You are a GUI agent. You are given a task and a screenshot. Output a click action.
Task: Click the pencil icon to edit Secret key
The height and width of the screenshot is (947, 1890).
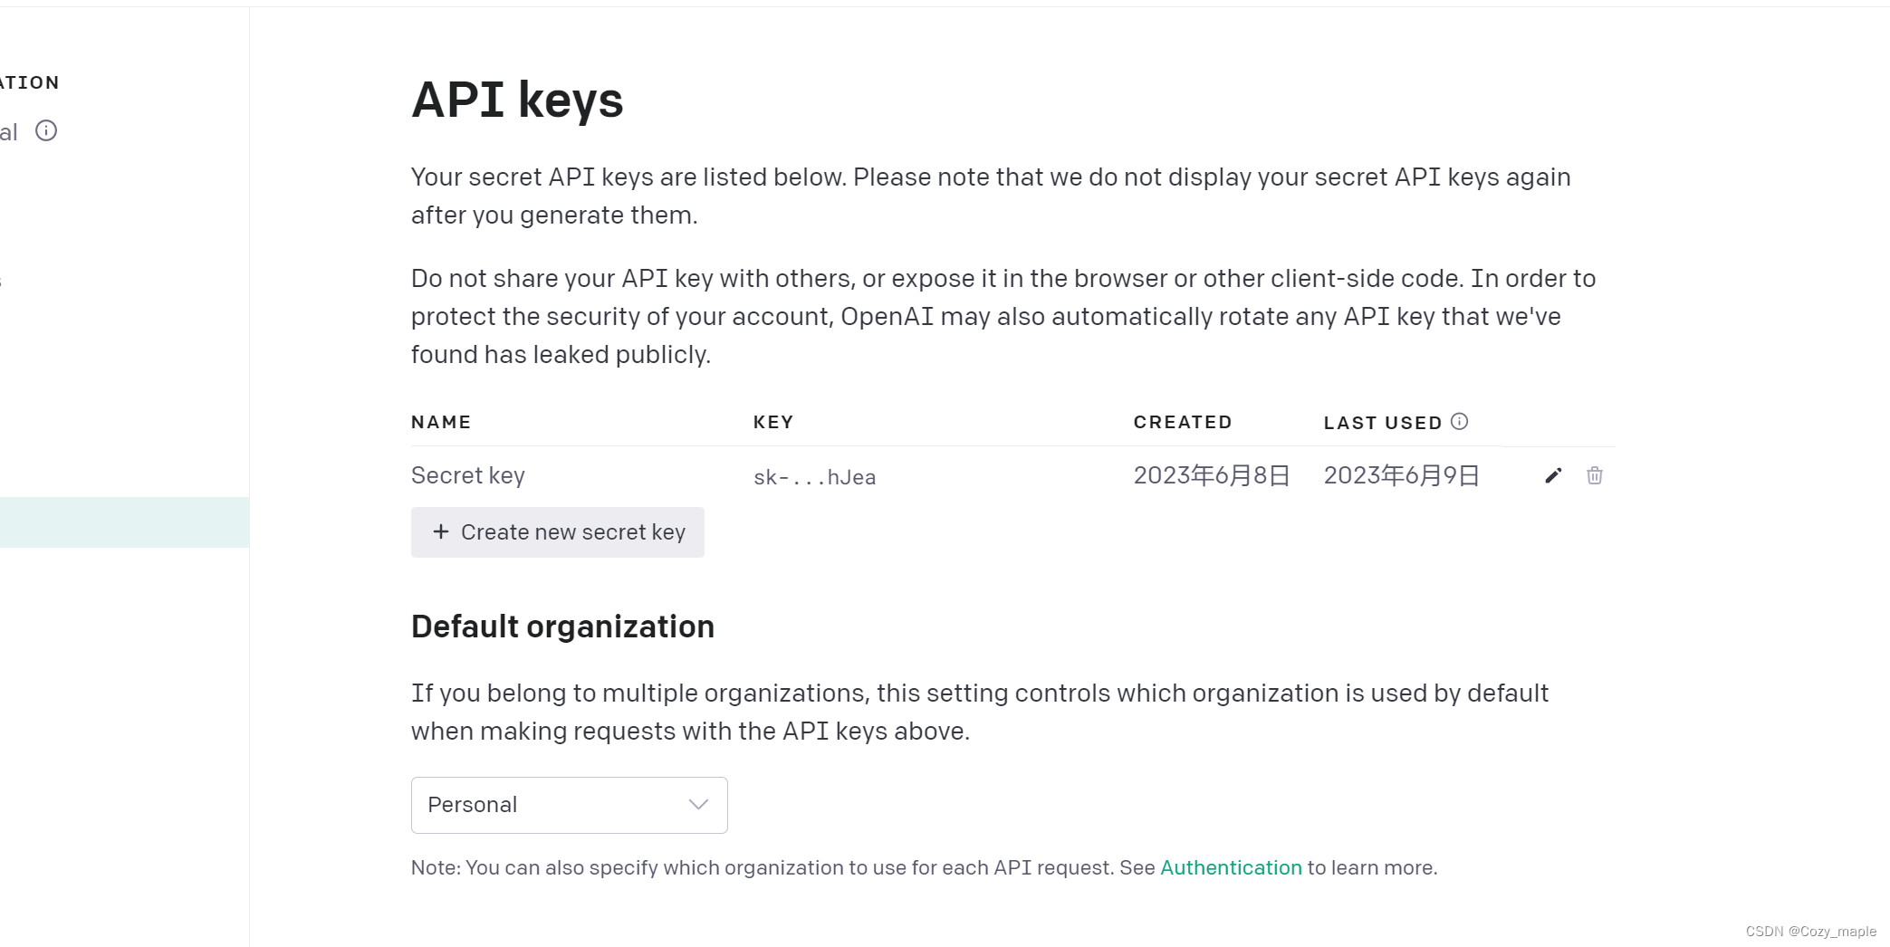pyautogui.click(x=1553, y=476)
